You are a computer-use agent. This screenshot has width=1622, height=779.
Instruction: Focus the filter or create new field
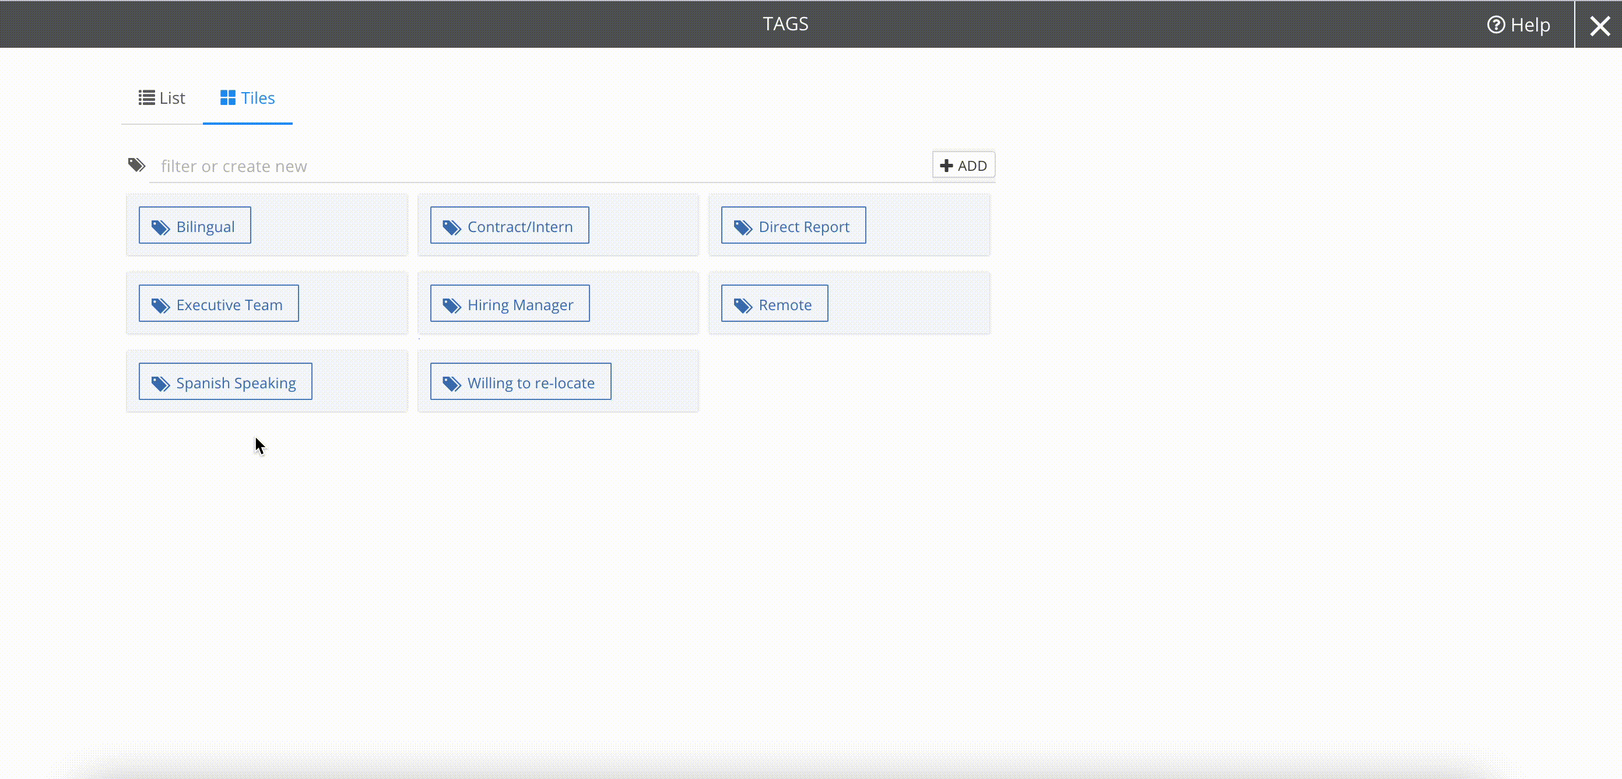click(540, 166)
